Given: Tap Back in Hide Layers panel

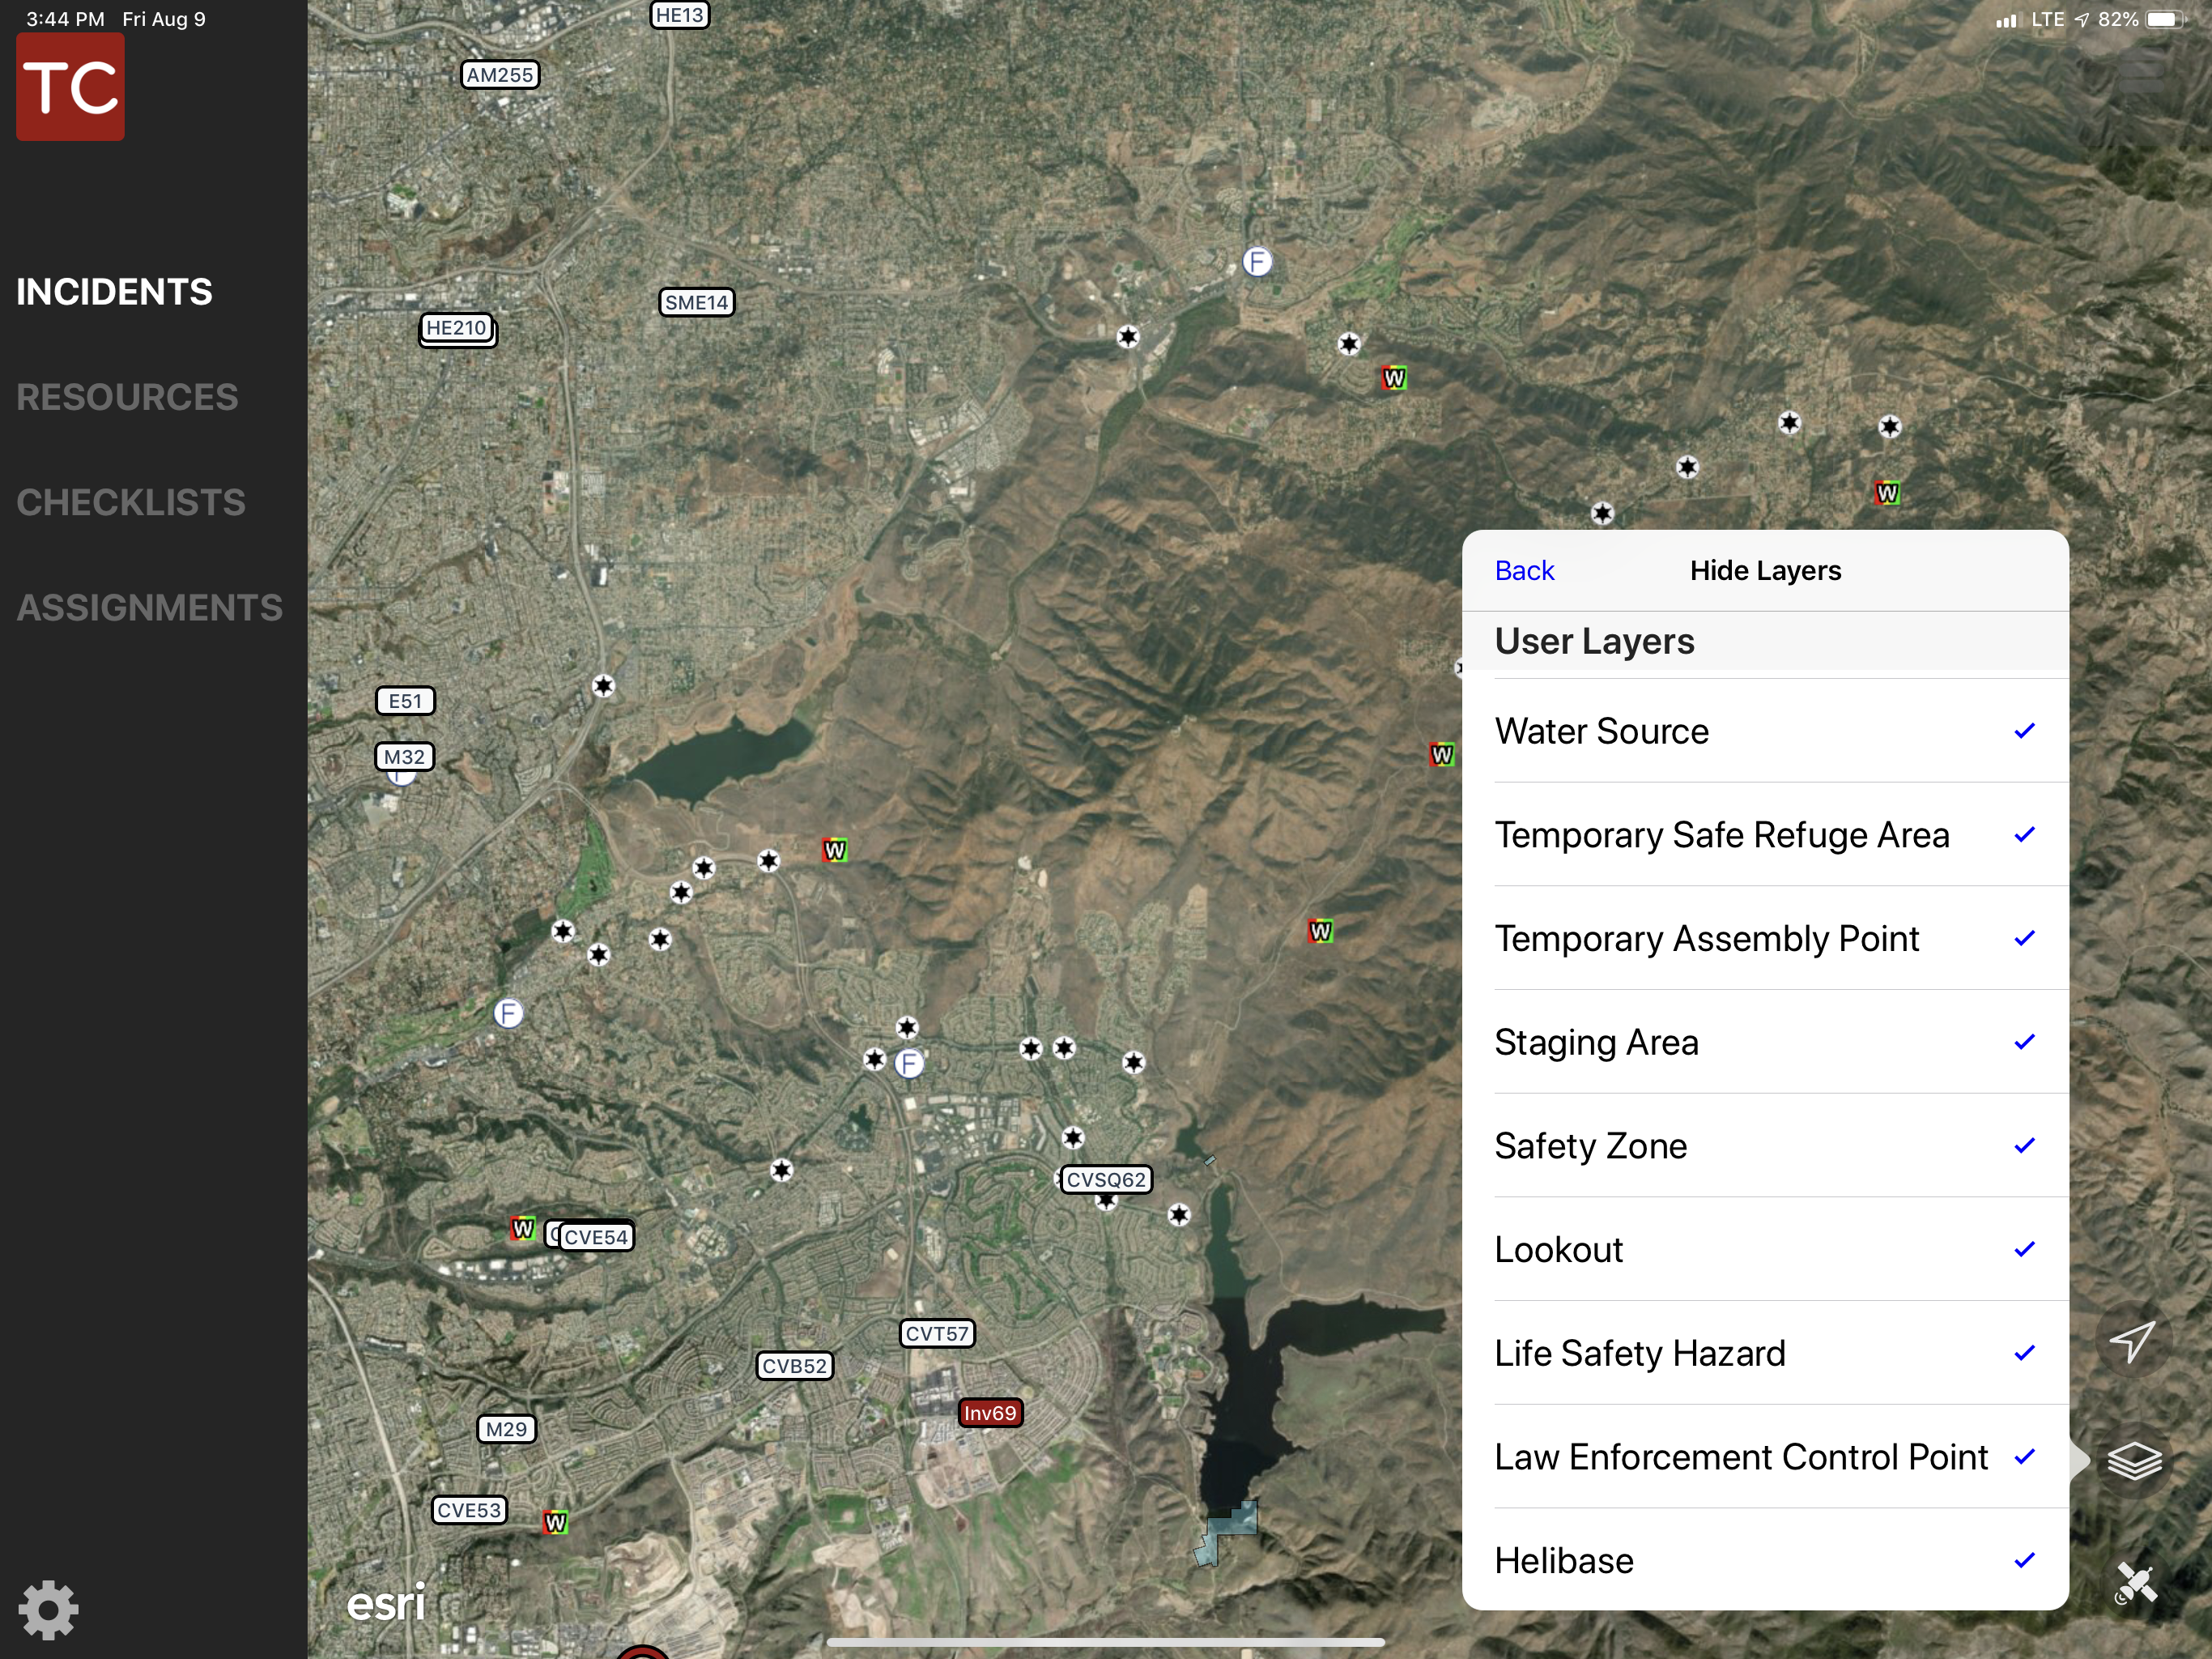Looking at the screenshot, I should (1523, 570).
